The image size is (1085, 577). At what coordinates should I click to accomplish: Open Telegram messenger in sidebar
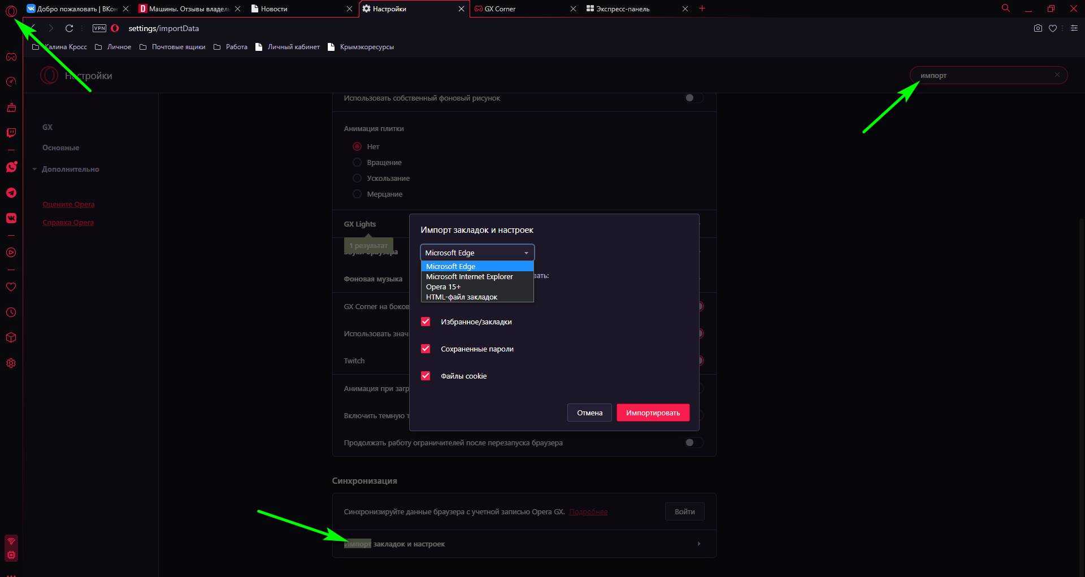point(11,193)
